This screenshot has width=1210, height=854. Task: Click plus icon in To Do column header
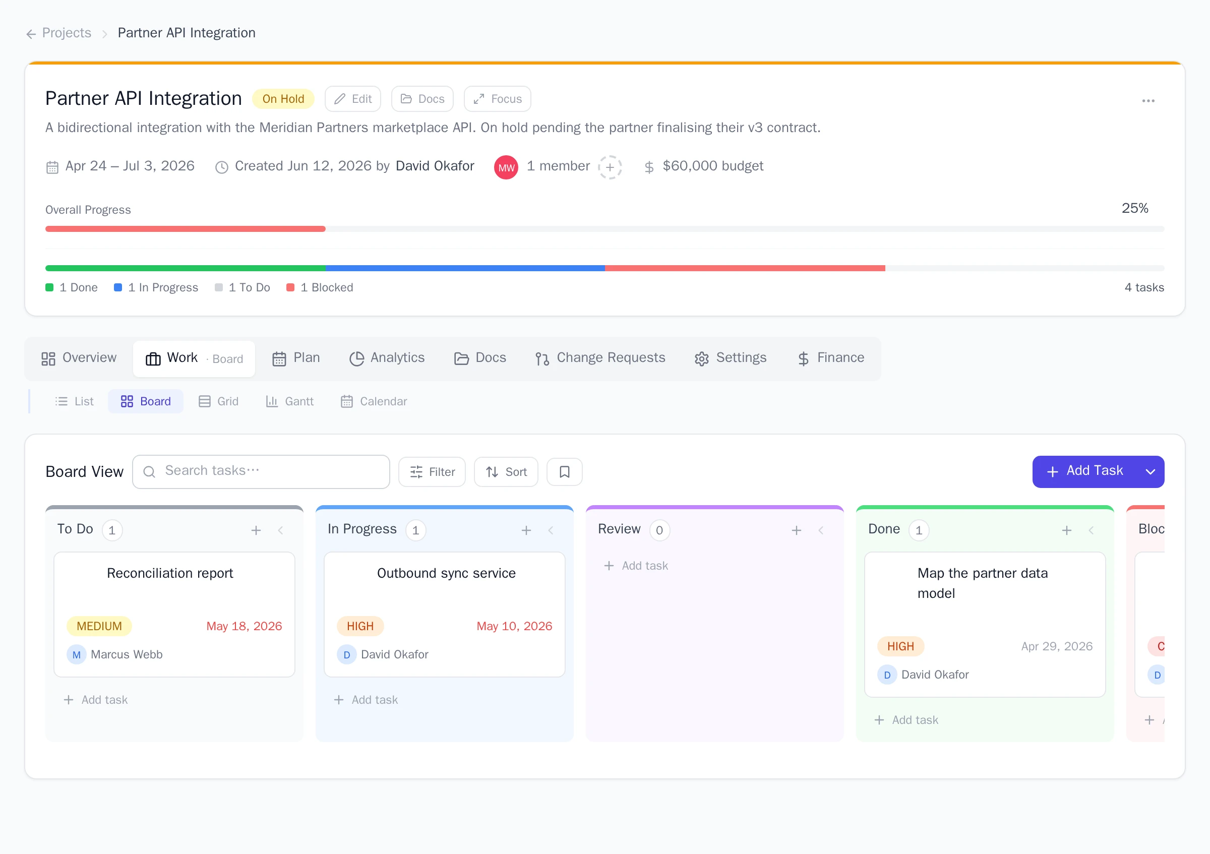(256, 530)
